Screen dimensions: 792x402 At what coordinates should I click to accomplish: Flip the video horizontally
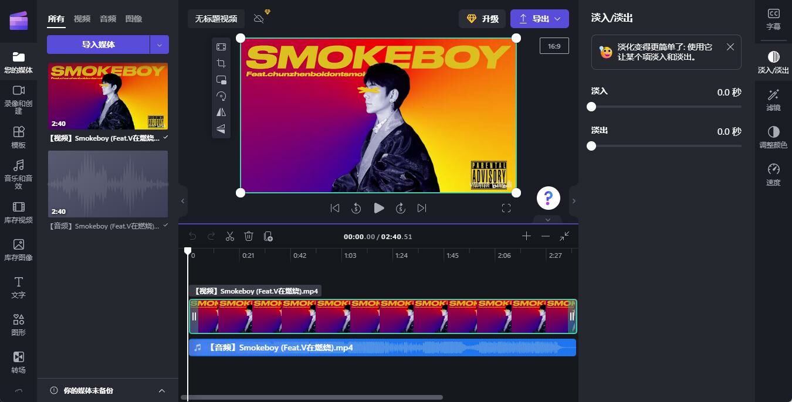[x=221, y=113]
